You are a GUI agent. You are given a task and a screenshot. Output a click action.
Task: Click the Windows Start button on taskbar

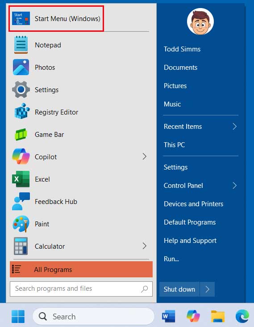(x=18, y=316)
